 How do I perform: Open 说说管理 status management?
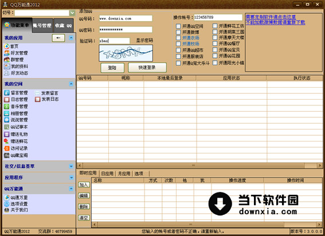tap(15, 120)
